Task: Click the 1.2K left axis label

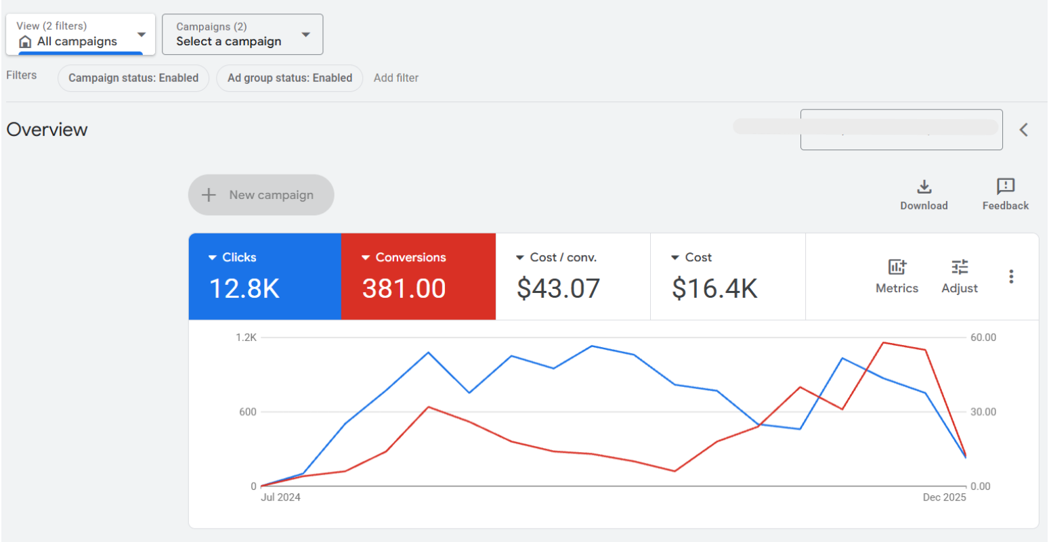Action: tap(247, 337)
